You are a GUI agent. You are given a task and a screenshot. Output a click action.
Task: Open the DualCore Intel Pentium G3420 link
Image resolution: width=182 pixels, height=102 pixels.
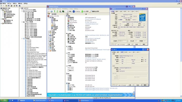(x=97, y=35)
